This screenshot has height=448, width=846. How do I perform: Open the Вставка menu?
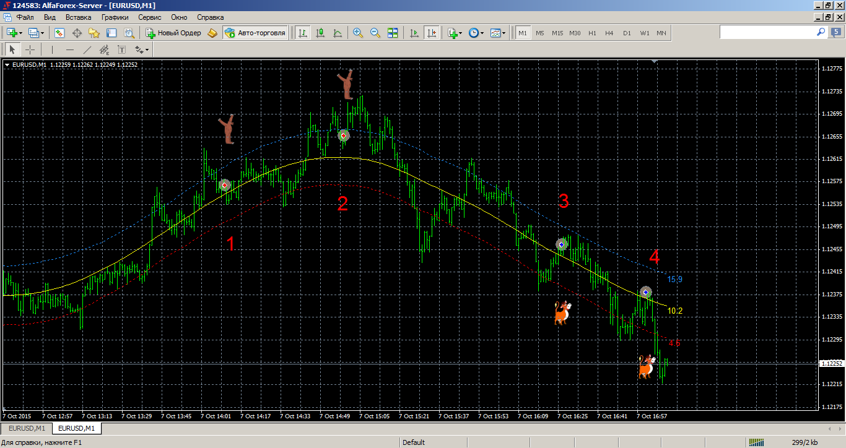pos(78,17)
